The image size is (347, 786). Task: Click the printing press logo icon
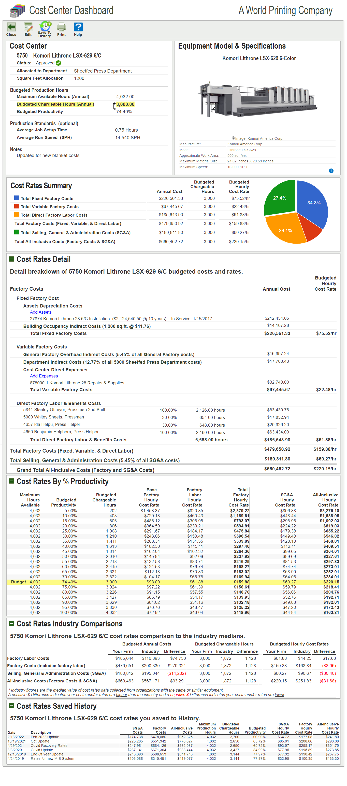tap(17, 10)
